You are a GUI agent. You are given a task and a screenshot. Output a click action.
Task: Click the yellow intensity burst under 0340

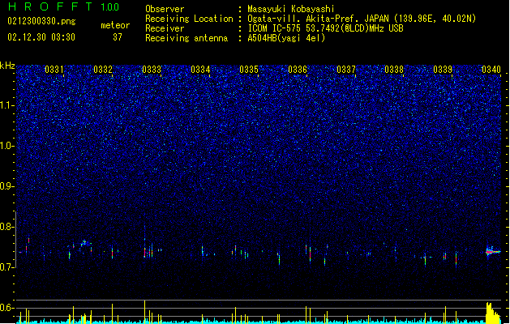point(493,313)
